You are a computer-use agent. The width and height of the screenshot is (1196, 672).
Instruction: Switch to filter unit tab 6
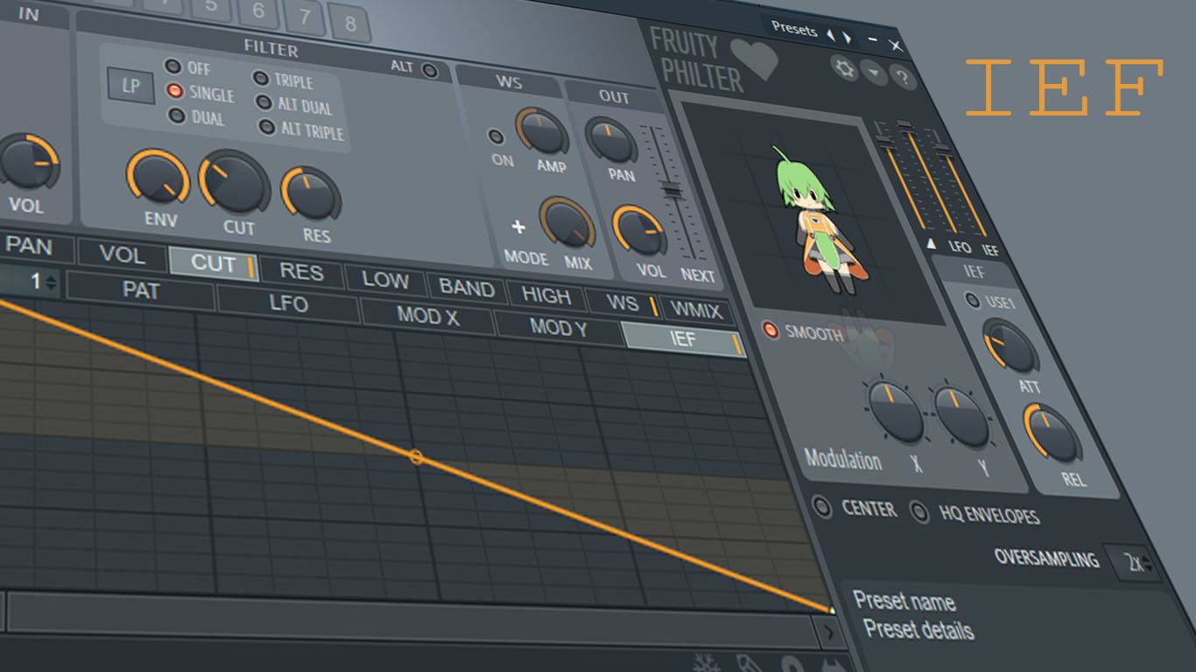(257, 10)
